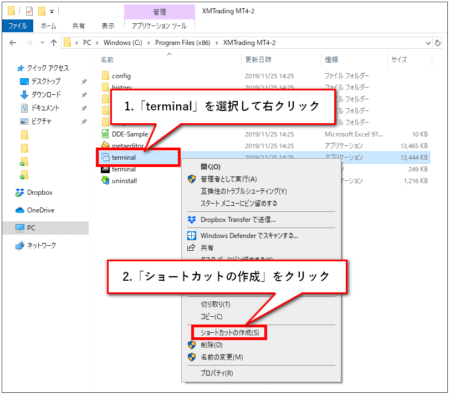Open the recent locations dropdown arrow
Screen dimensions: 450x395
[x=42, y=43]
